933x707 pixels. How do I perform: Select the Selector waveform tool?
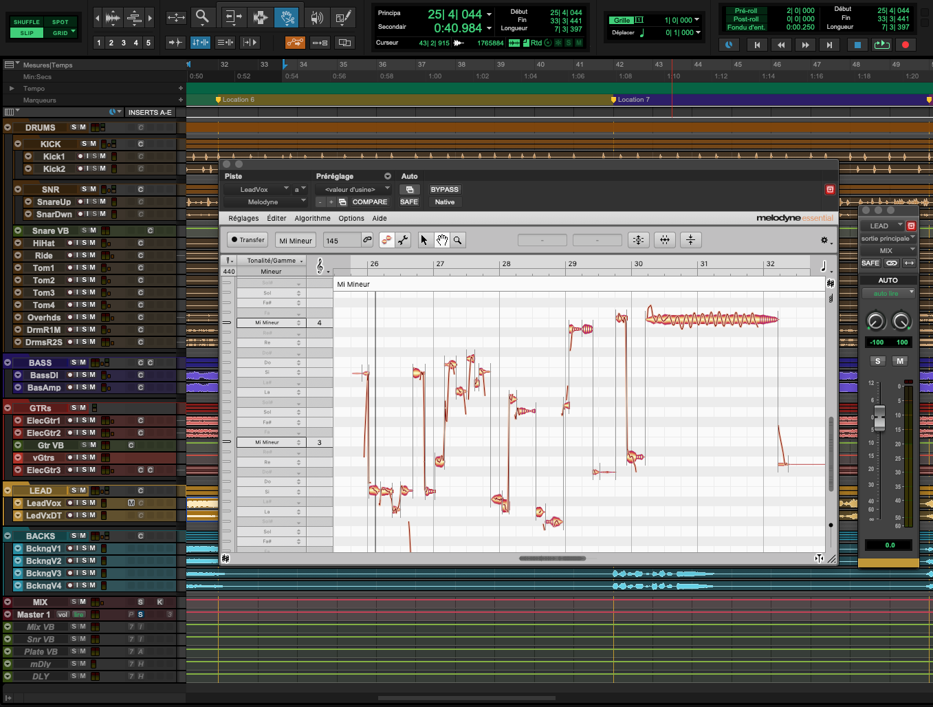coord(260,17)
